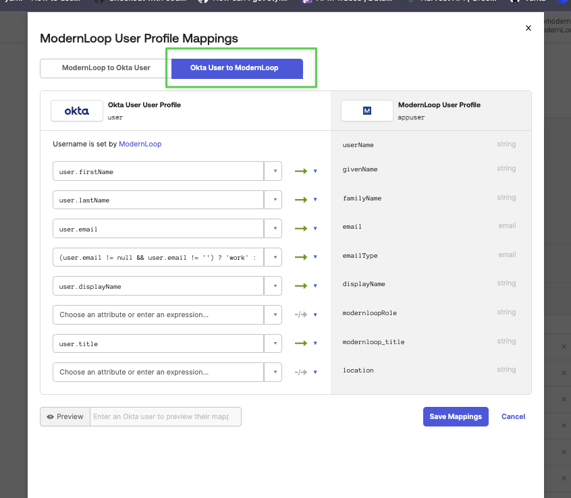
Task: Click green arrow for givenName mapping
Action: coord(301,171)
